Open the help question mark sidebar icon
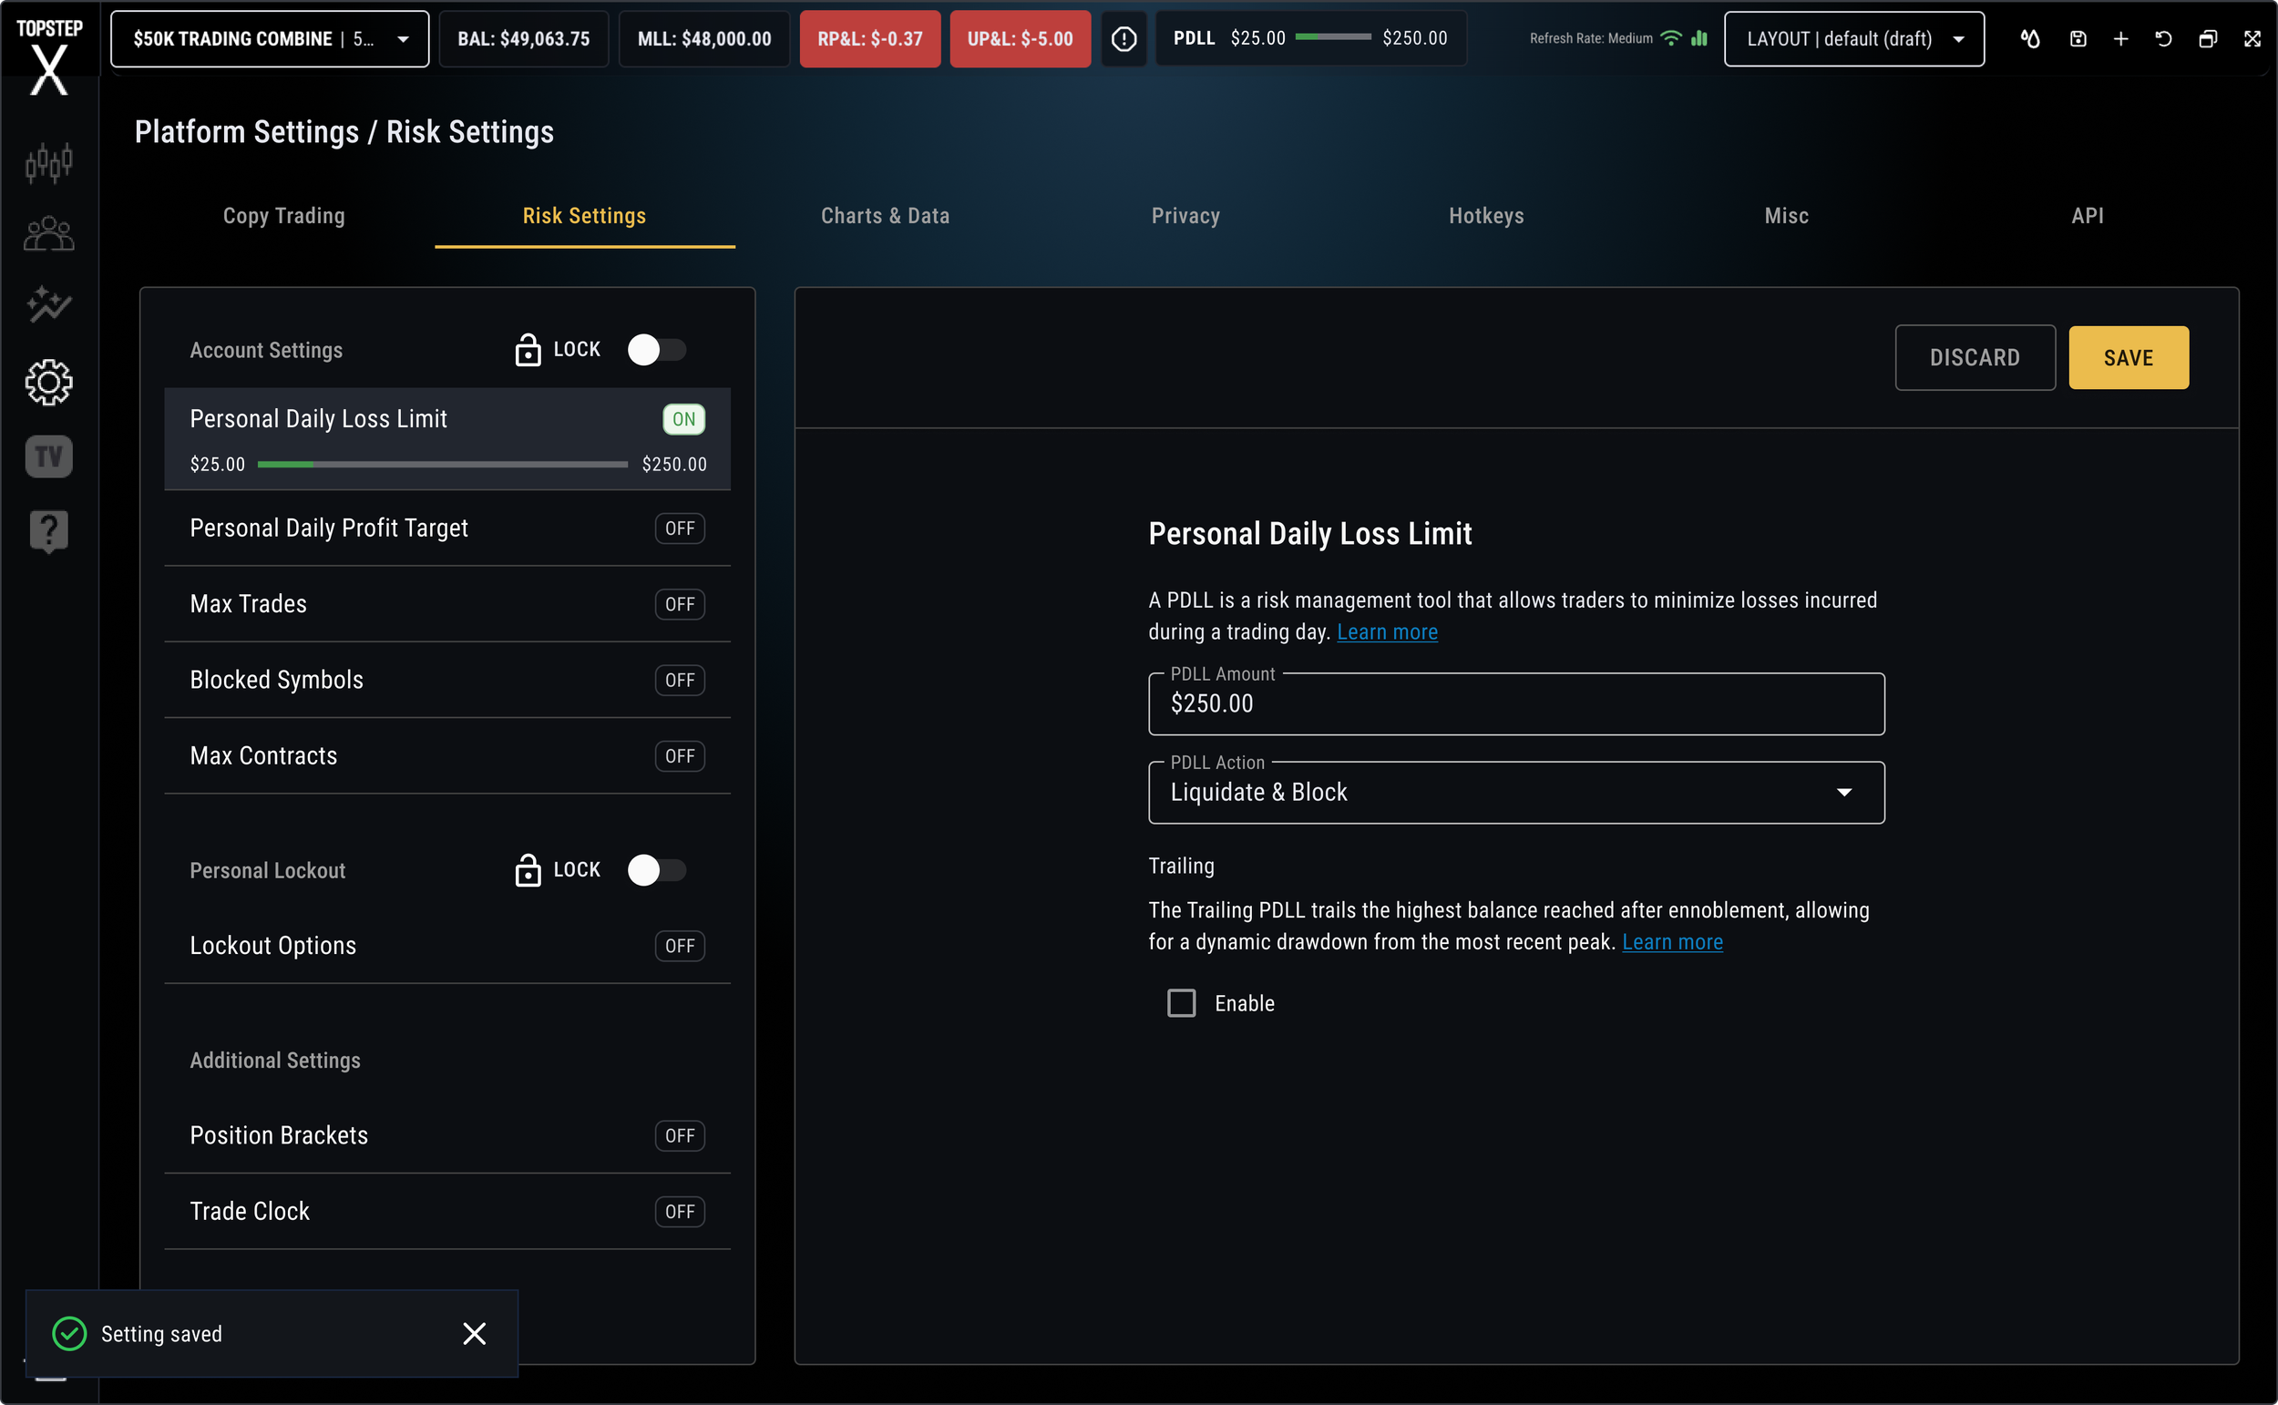The width and height of the screenshot is (2278, 1405). click(x=49, y=531)
